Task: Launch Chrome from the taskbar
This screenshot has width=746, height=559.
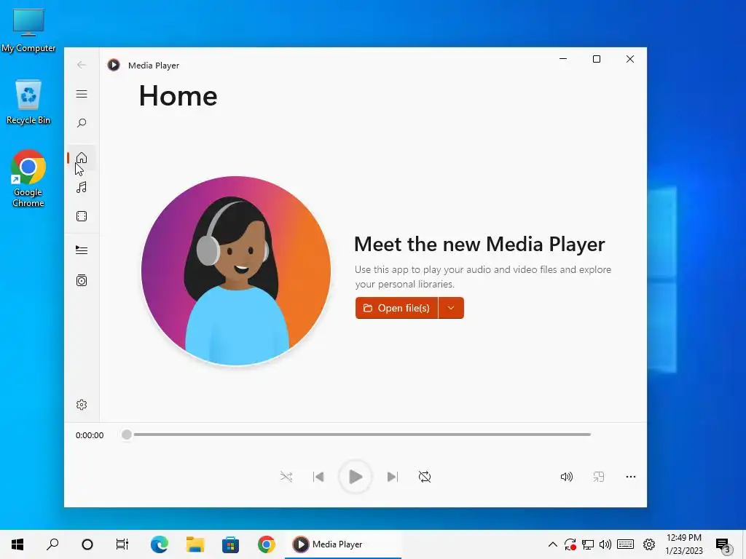Action: (267, 544)
